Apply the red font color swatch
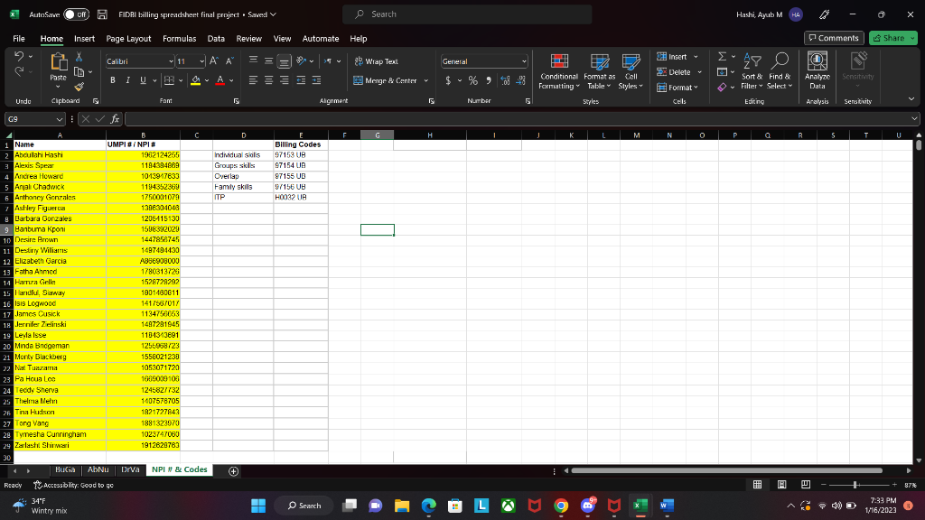This screenshot has height=520, width=925. (x=220, y=80)
